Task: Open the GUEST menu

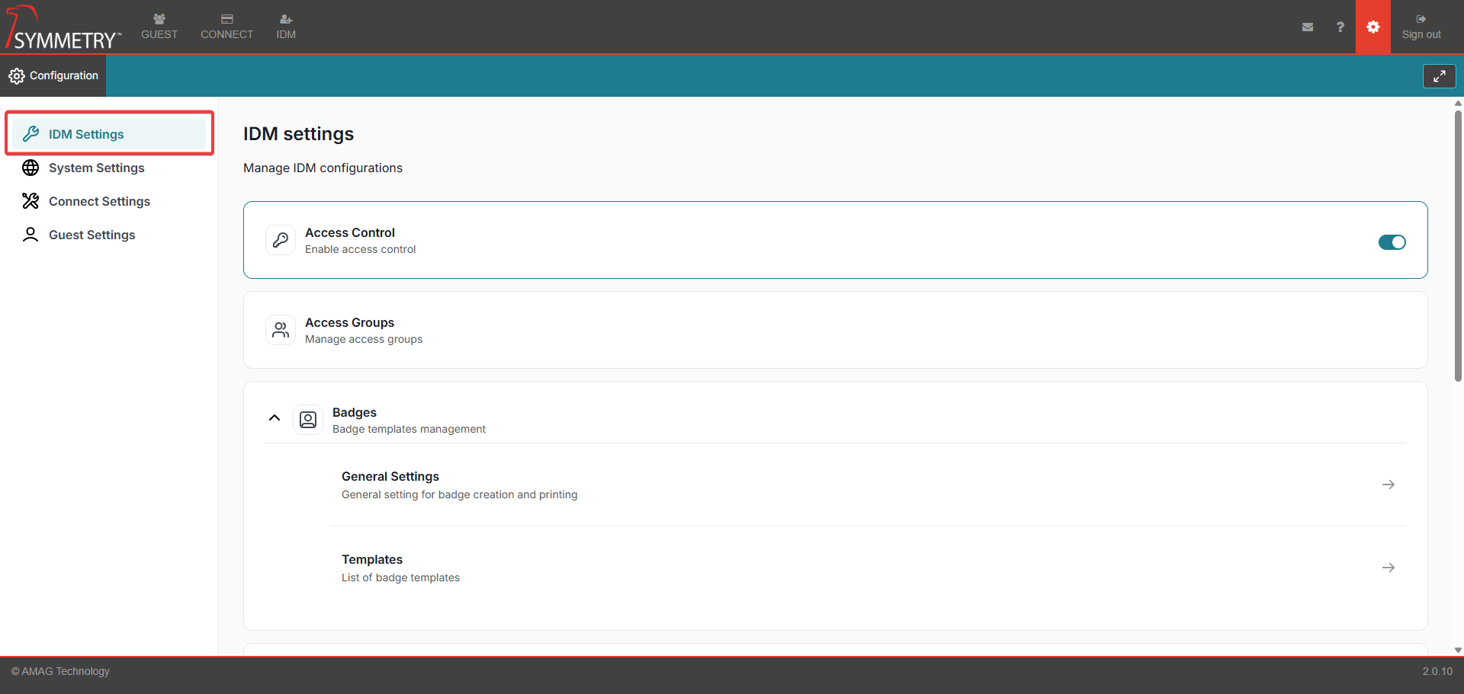Action: [159, 27]
